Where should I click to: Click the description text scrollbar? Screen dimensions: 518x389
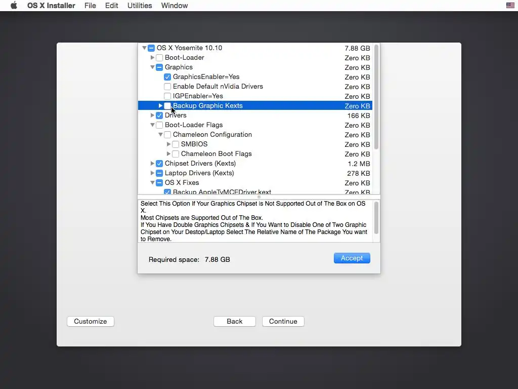click(x=376, y=218)
